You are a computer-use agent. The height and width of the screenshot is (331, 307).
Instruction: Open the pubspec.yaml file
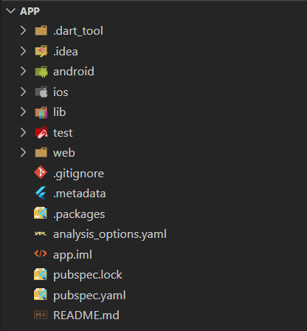pyautogui.click(x=89, y=296)
